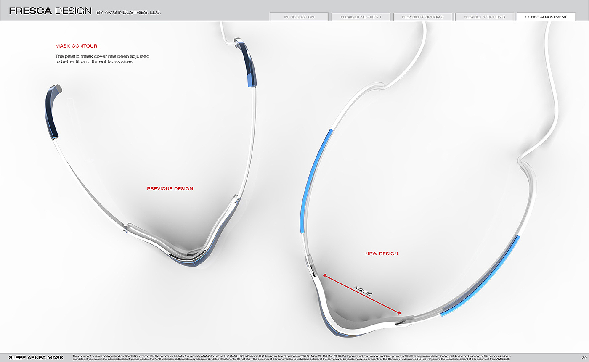589x362 pixels.
Task: Switch to FLEXIBILITY OPTION 1 tab
Action: click(x=361, y=17)
